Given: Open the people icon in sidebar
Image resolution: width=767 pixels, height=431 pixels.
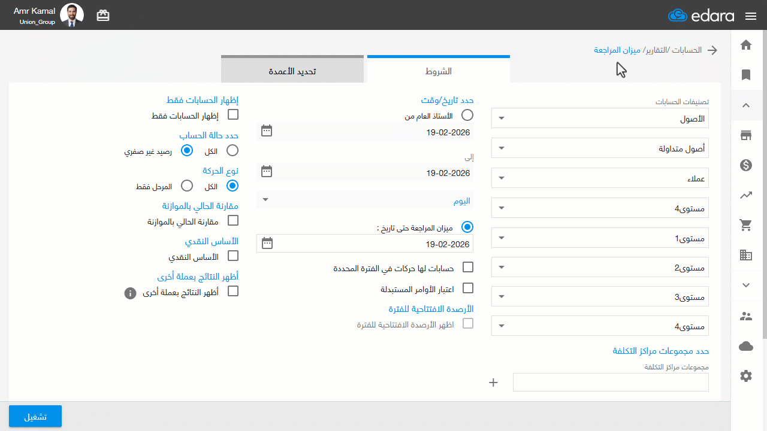Looking at the screenshot, I should click(746, 316).
